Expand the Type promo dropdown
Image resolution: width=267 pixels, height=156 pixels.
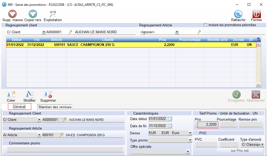coord(190,140)
